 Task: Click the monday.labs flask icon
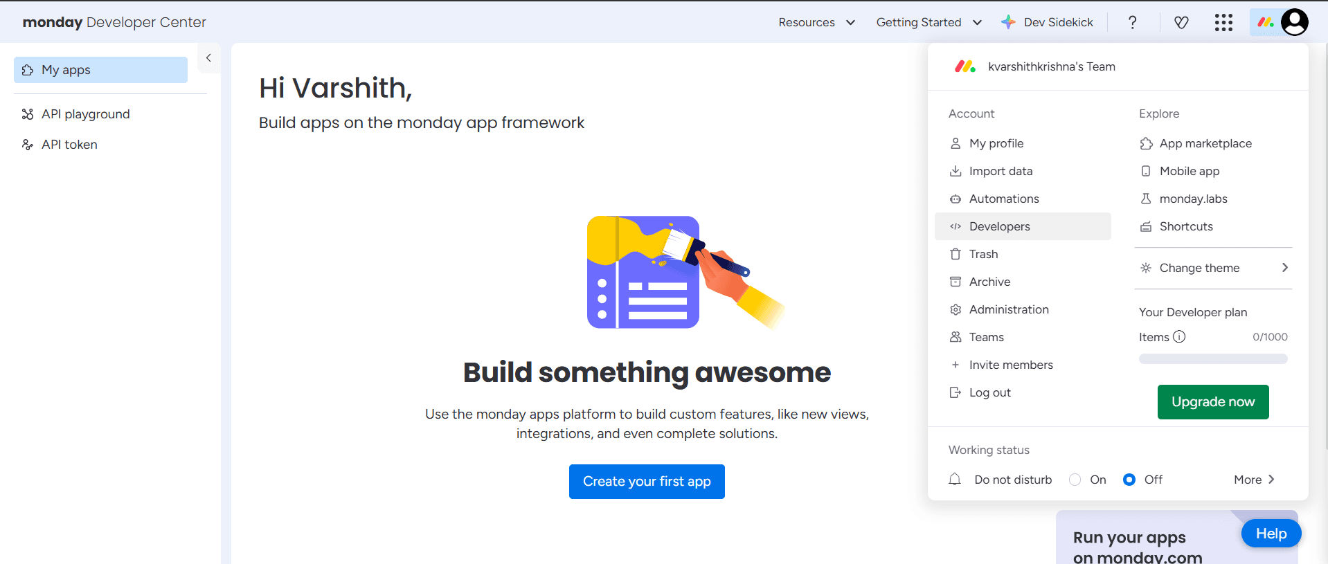(1146, 199)
